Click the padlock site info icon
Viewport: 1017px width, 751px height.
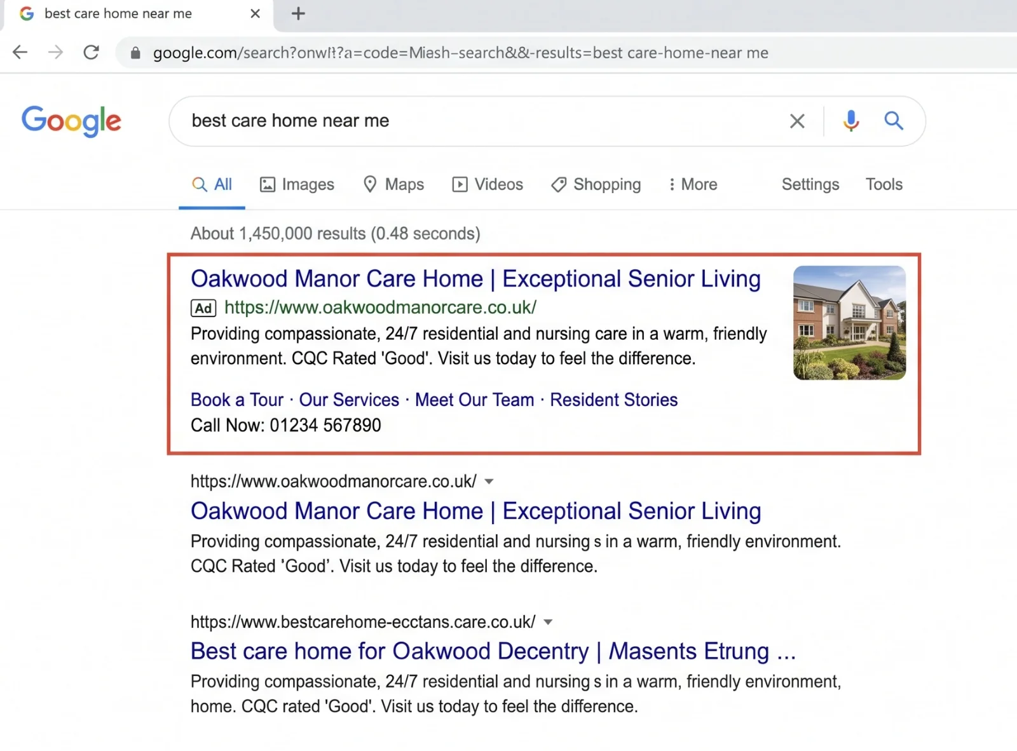[135, 53]
